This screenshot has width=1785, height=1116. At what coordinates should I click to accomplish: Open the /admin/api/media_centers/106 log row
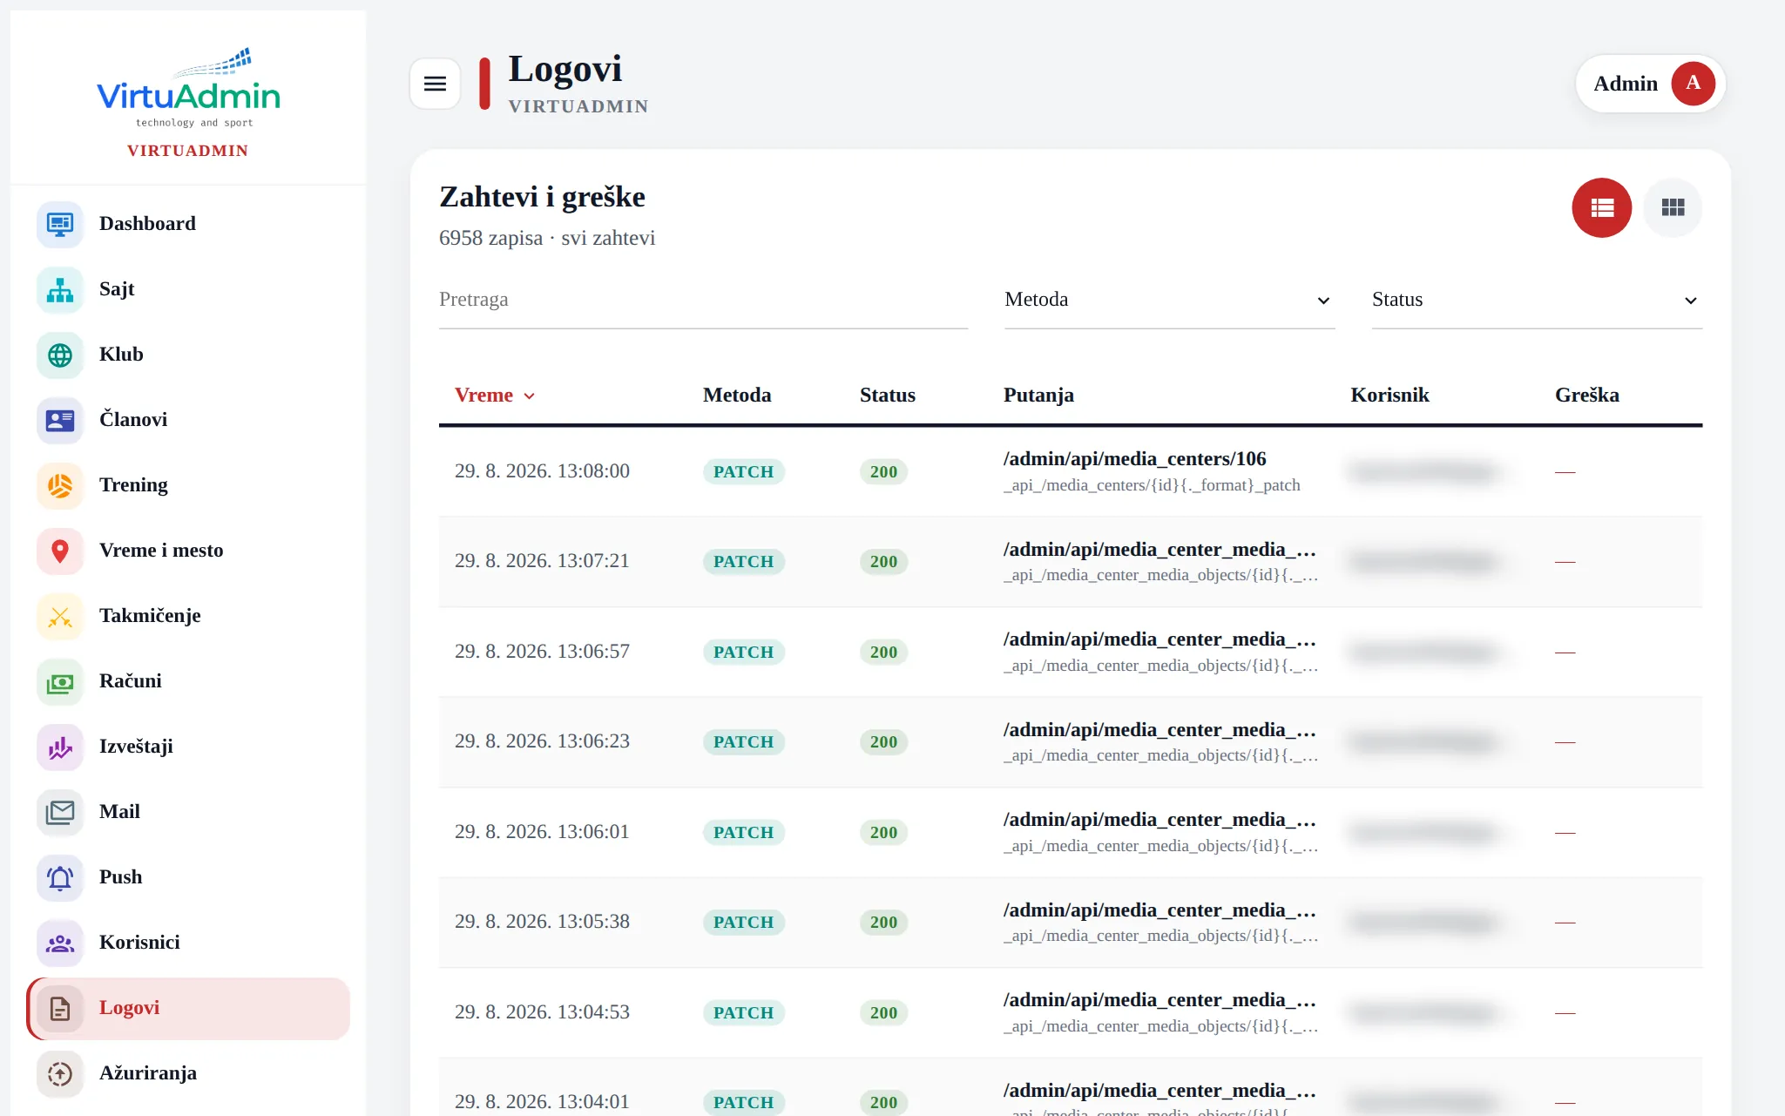[x=1071, y=471]
